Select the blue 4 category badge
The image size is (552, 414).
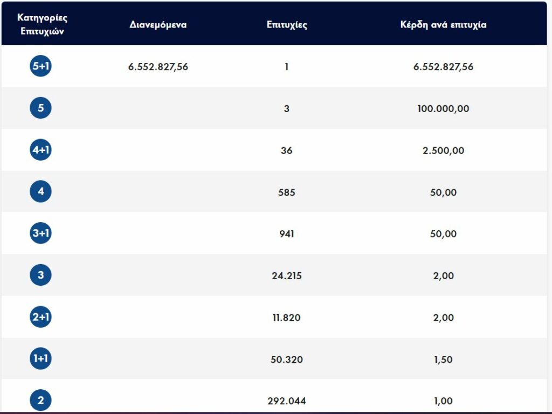coord(40,192)
